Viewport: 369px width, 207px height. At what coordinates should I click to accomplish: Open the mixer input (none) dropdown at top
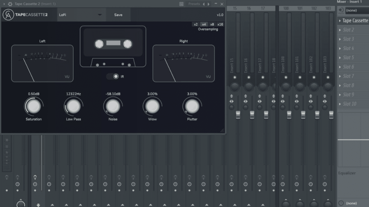point(357,10)
